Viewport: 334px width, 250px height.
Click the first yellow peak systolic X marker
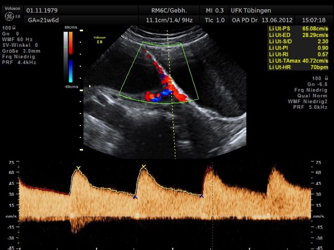(78, 168)
